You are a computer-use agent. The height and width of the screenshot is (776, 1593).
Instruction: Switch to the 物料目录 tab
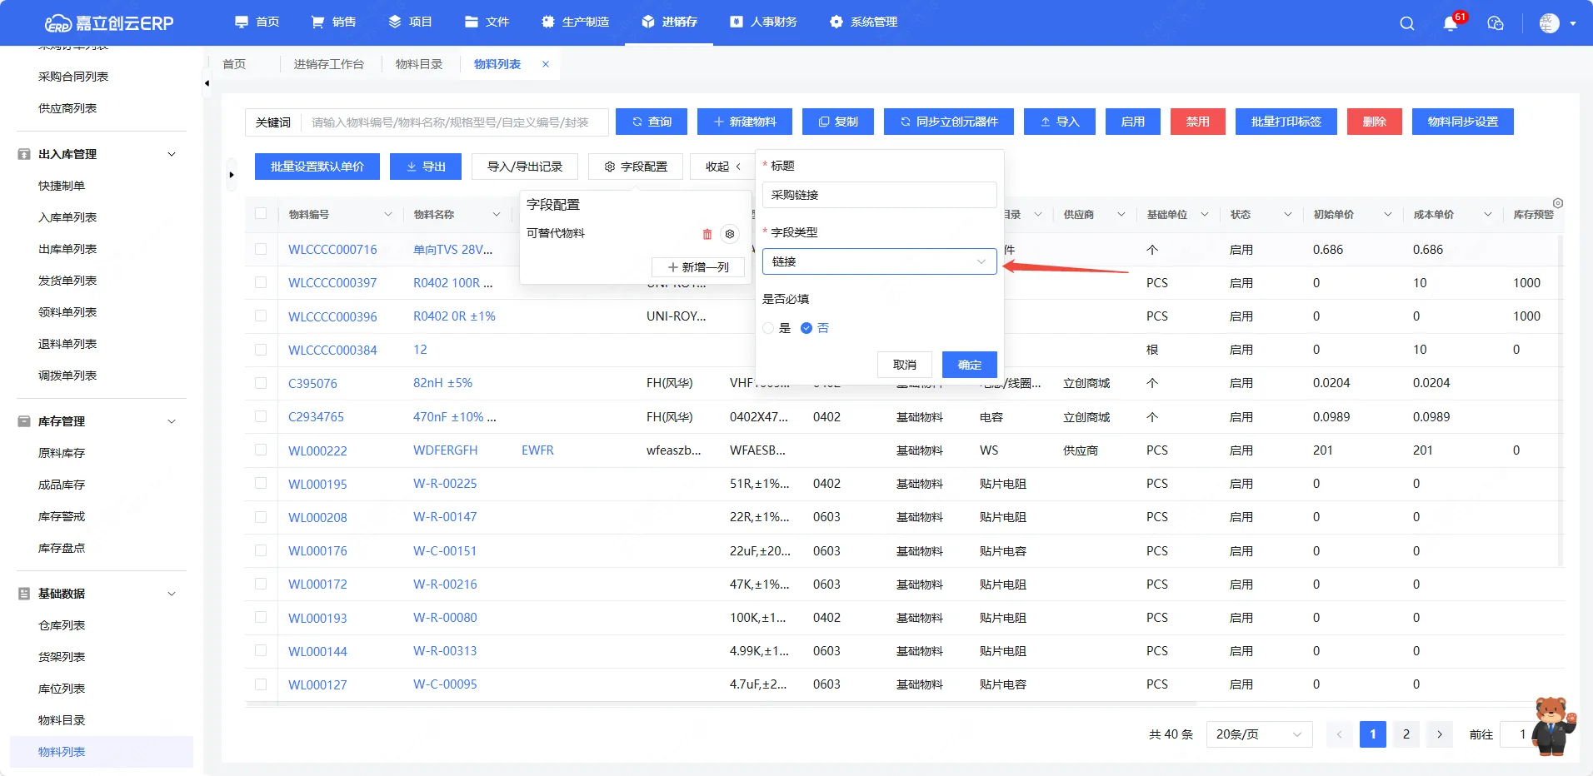[419, 64]
